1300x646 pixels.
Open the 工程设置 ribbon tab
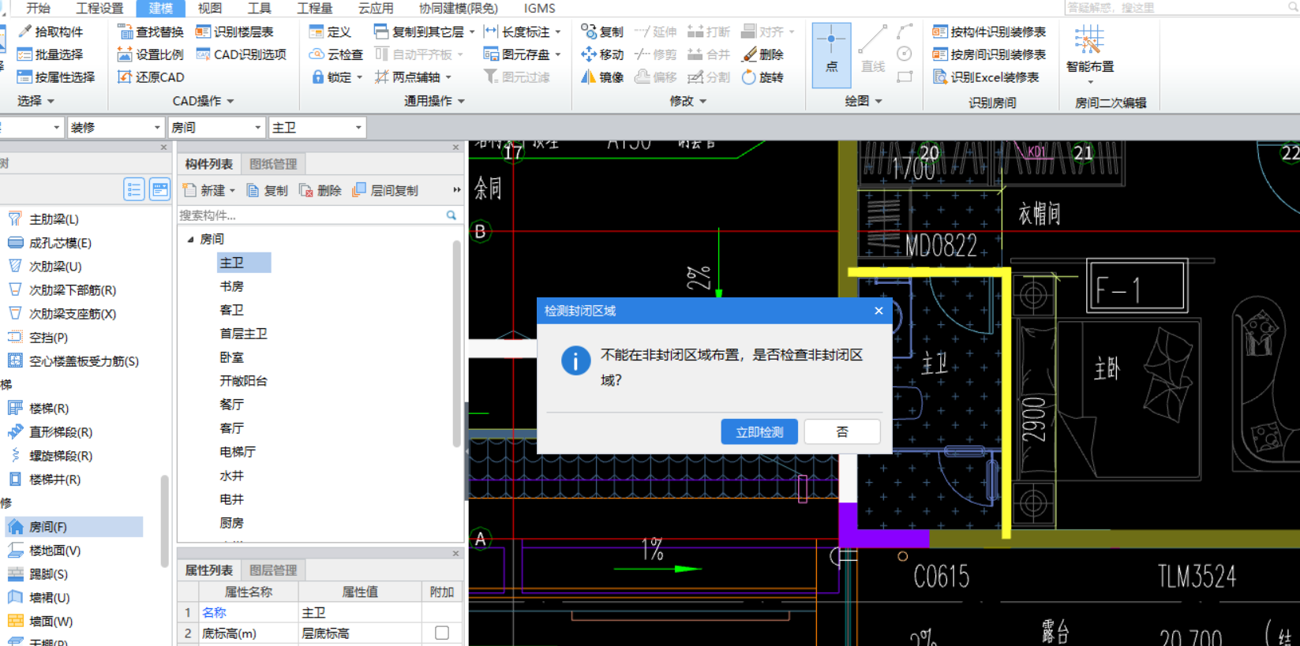click(99, 8)
